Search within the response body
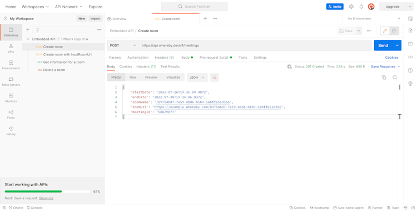The width and height of the screenshot is (417, 211). click(395, 78)
